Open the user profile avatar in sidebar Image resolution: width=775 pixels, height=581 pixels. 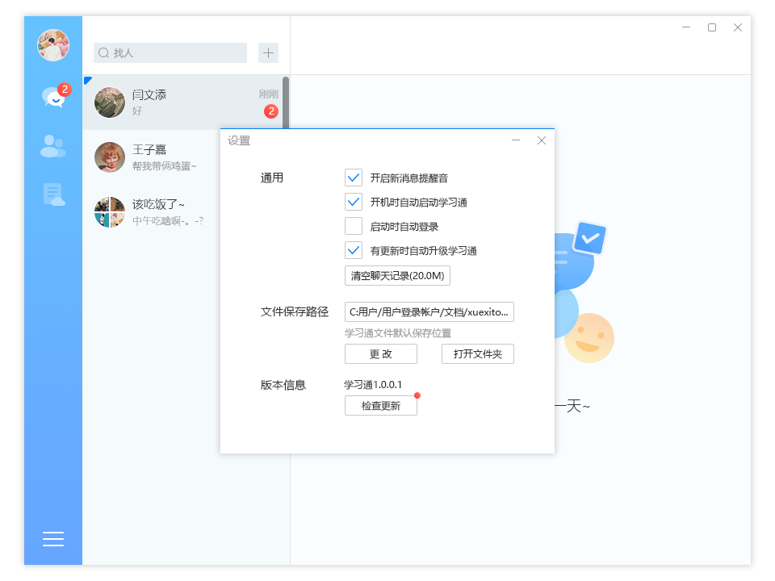pos(53,45)
